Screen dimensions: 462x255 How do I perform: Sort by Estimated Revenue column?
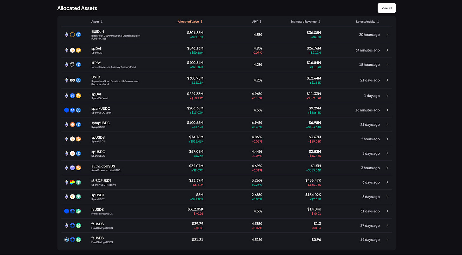coord(306,22)
